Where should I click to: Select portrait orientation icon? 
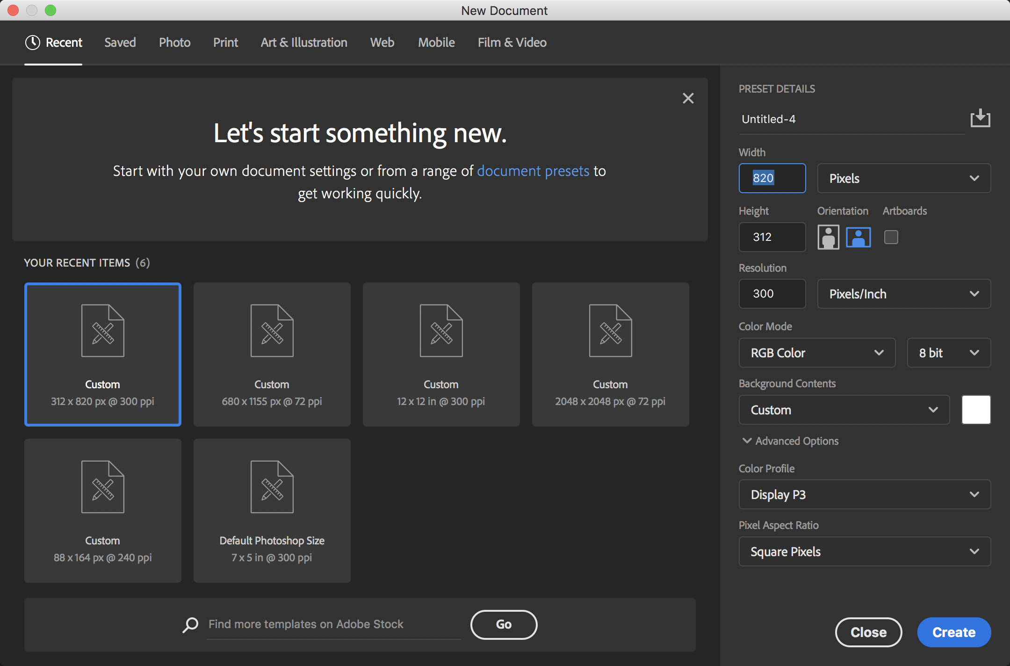828,237
